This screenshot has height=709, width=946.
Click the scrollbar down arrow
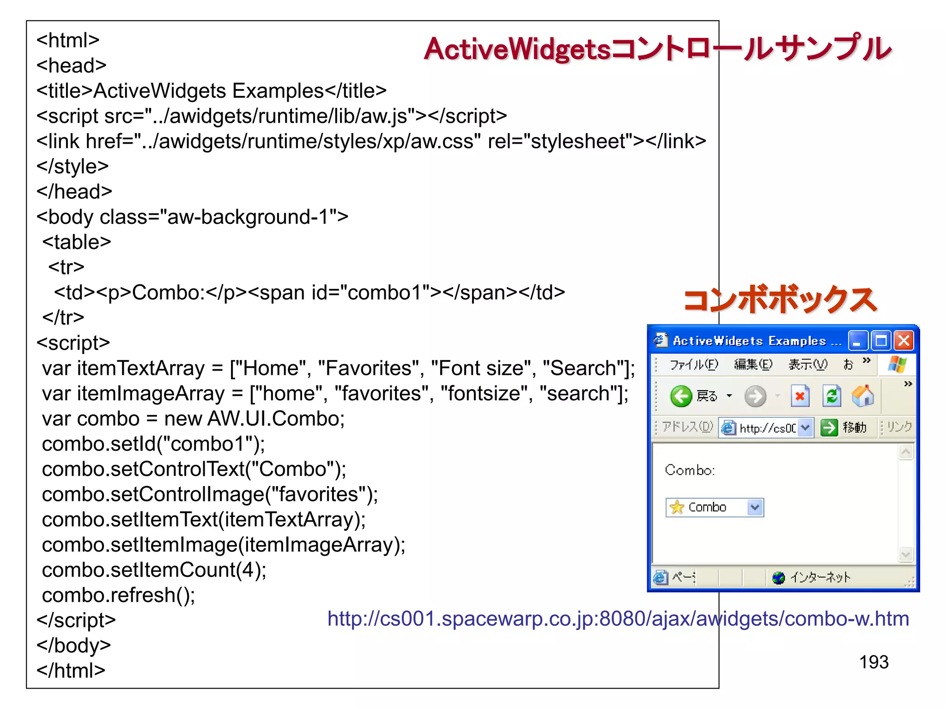click(x=906, y=554)
